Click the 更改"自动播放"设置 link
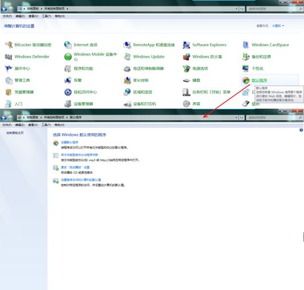 [75, 168]
